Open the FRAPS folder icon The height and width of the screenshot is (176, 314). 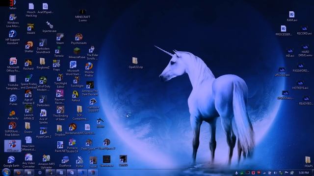point(308,162)
